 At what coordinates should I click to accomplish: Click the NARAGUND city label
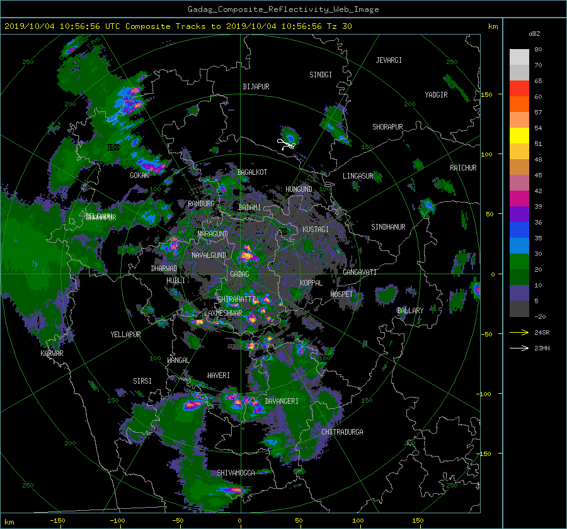213,234
